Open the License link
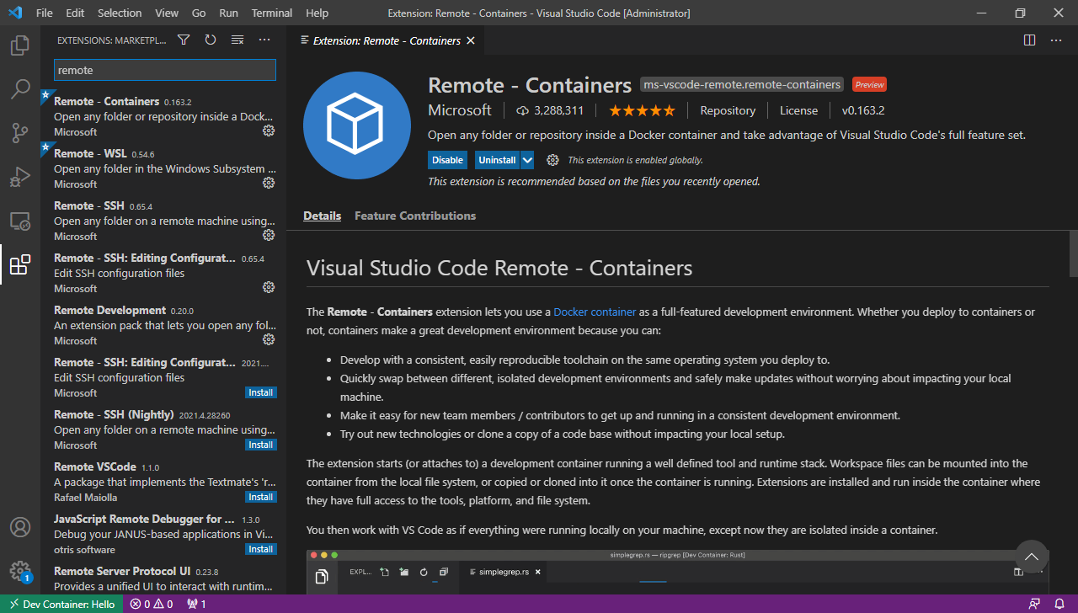This screenshot has height=613, width=1078. click(x=798, y=110)
